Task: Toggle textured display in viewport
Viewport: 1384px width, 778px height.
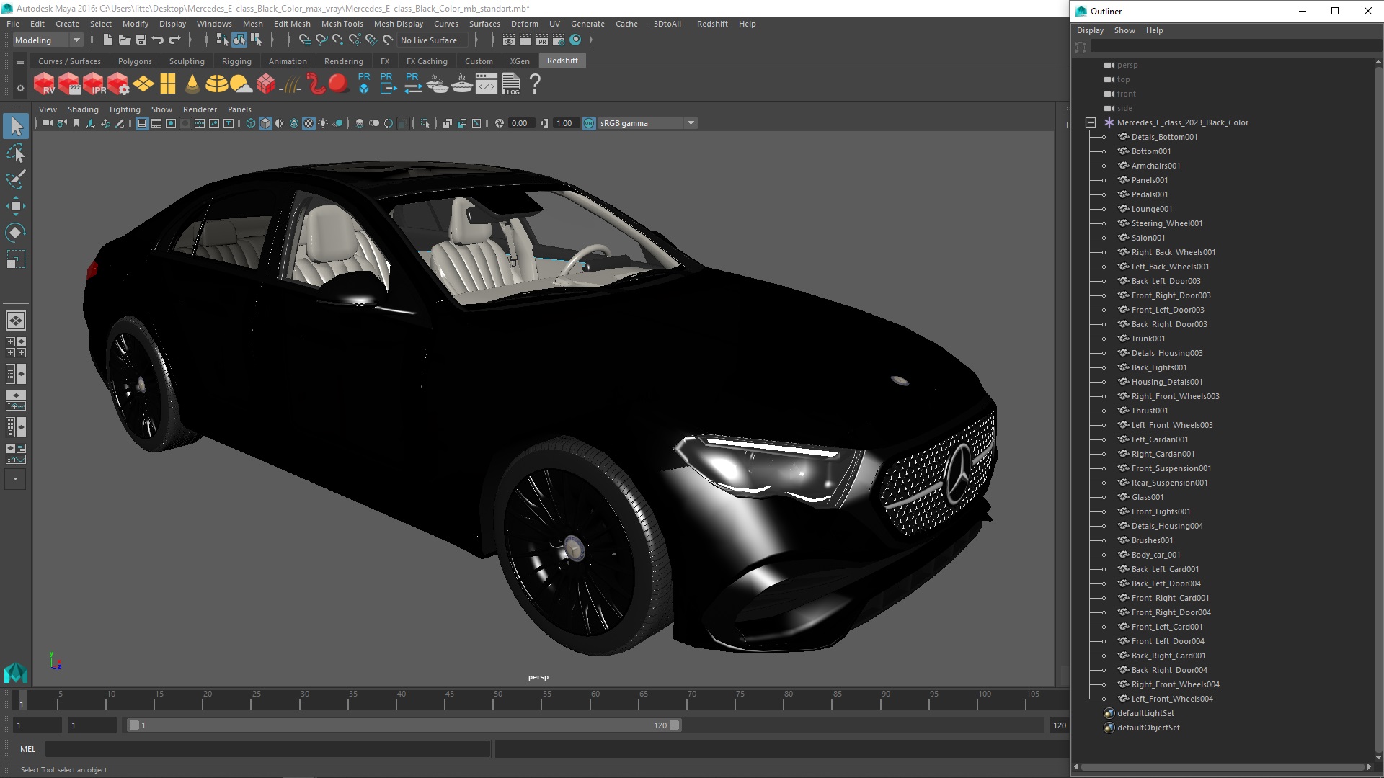Action: [309, 123]
